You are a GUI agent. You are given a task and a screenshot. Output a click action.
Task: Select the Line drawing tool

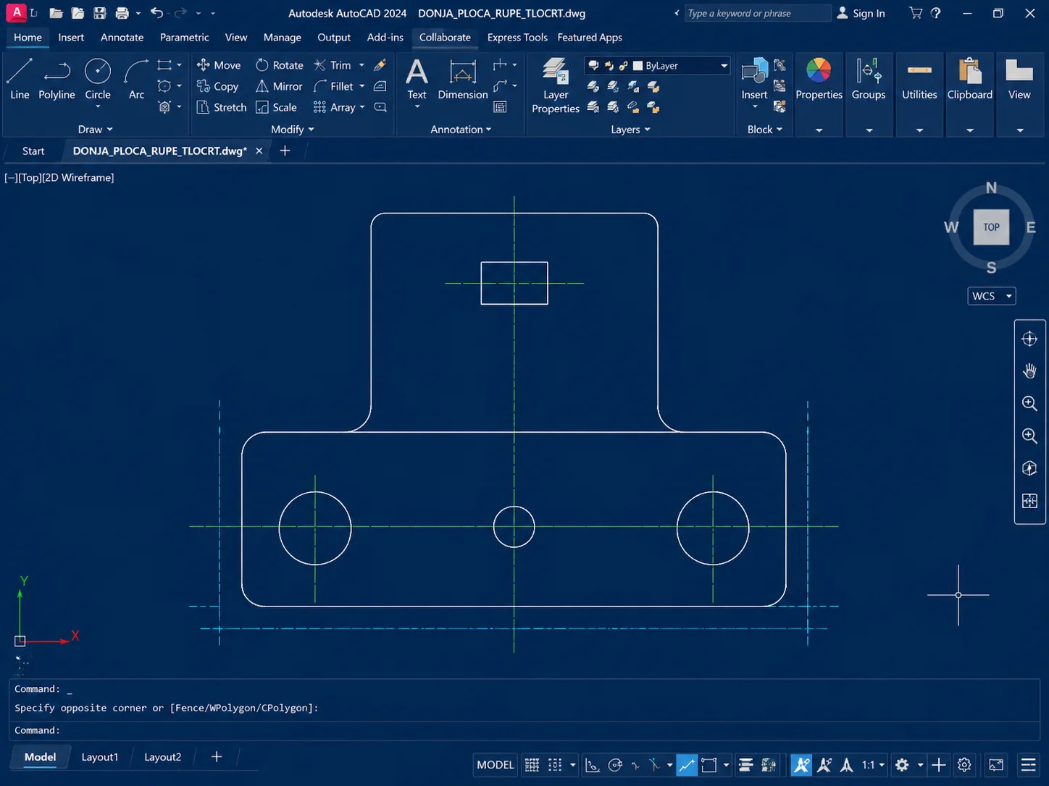(20, 79)
